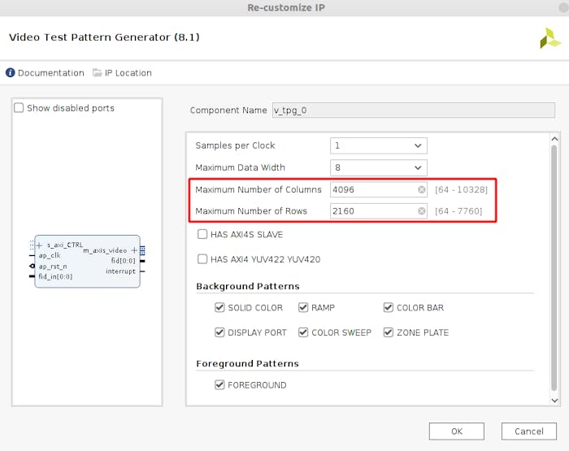Open the Documentation link
The height and width of the screenshot is (451, 569).
[50, 73]
